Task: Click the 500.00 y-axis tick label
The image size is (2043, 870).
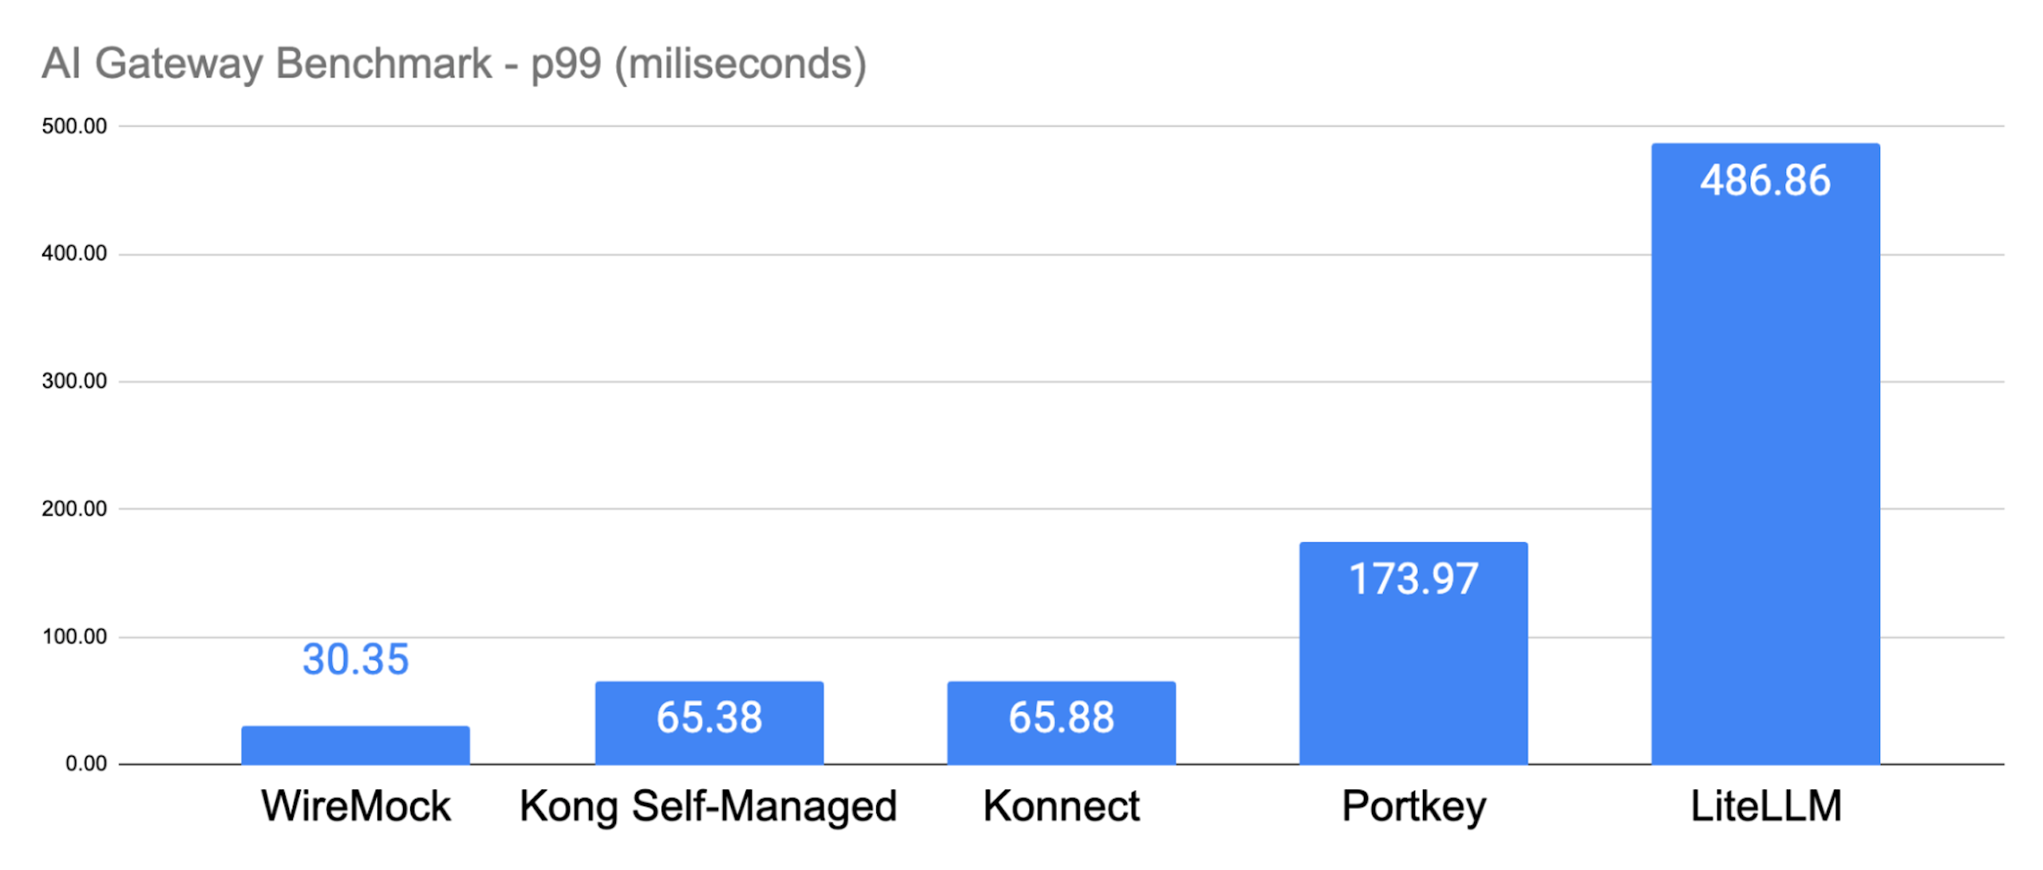Action: tap(74, 126)
